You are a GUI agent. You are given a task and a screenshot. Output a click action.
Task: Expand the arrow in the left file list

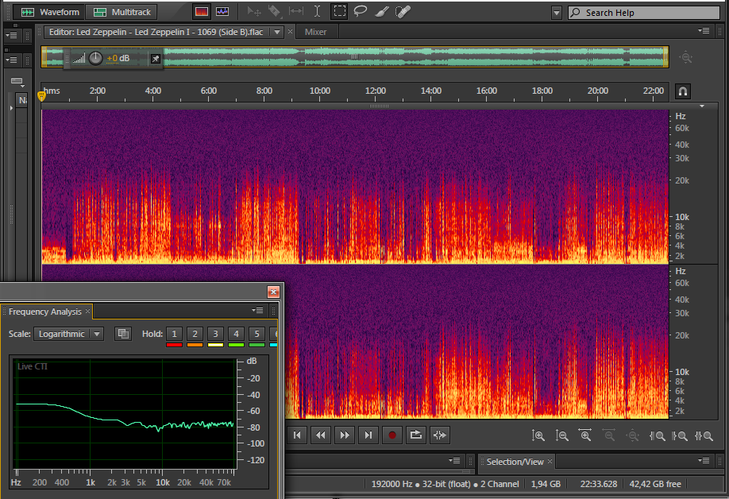click(x=11, y=108)
